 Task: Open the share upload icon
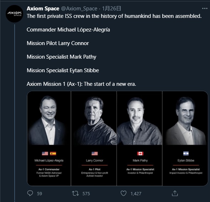(x=175, y=193)
